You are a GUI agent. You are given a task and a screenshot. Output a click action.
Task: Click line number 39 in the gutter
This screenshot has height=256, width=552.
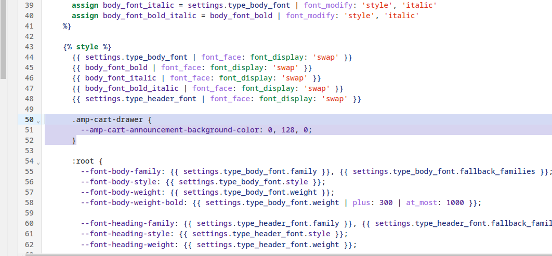coord(29,6)
